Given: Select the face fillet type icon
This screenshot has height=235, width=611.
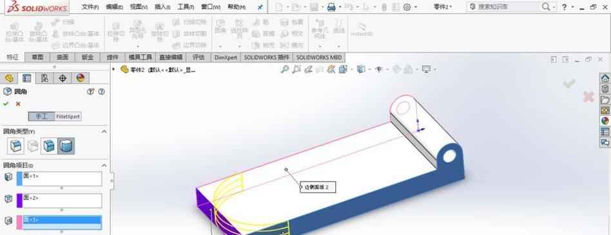Looking at the screenshot, I should [x=49, y=146].
